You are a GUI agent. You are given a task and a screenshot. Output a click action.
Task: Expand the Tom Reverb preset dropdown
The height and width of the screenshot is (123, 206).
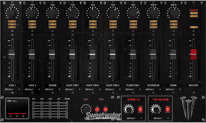pyautogui.click(x=160, y=118)
